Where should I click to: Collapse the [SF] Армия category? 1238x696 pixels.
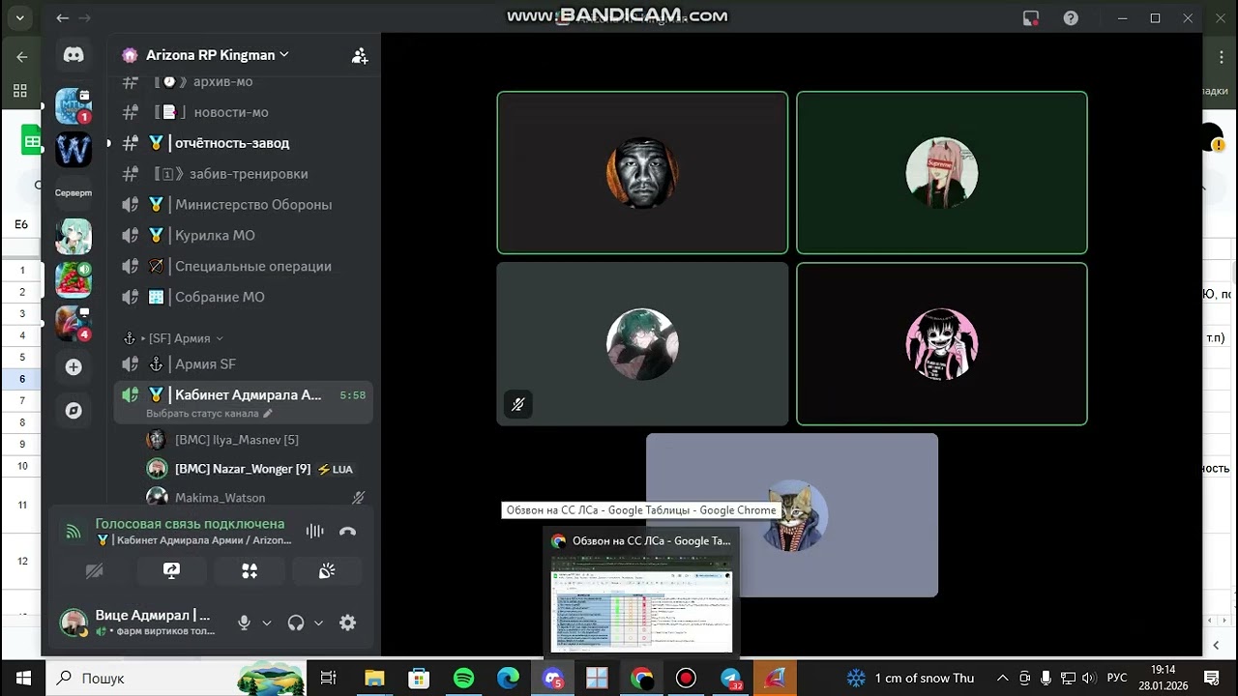pos(174,338)
